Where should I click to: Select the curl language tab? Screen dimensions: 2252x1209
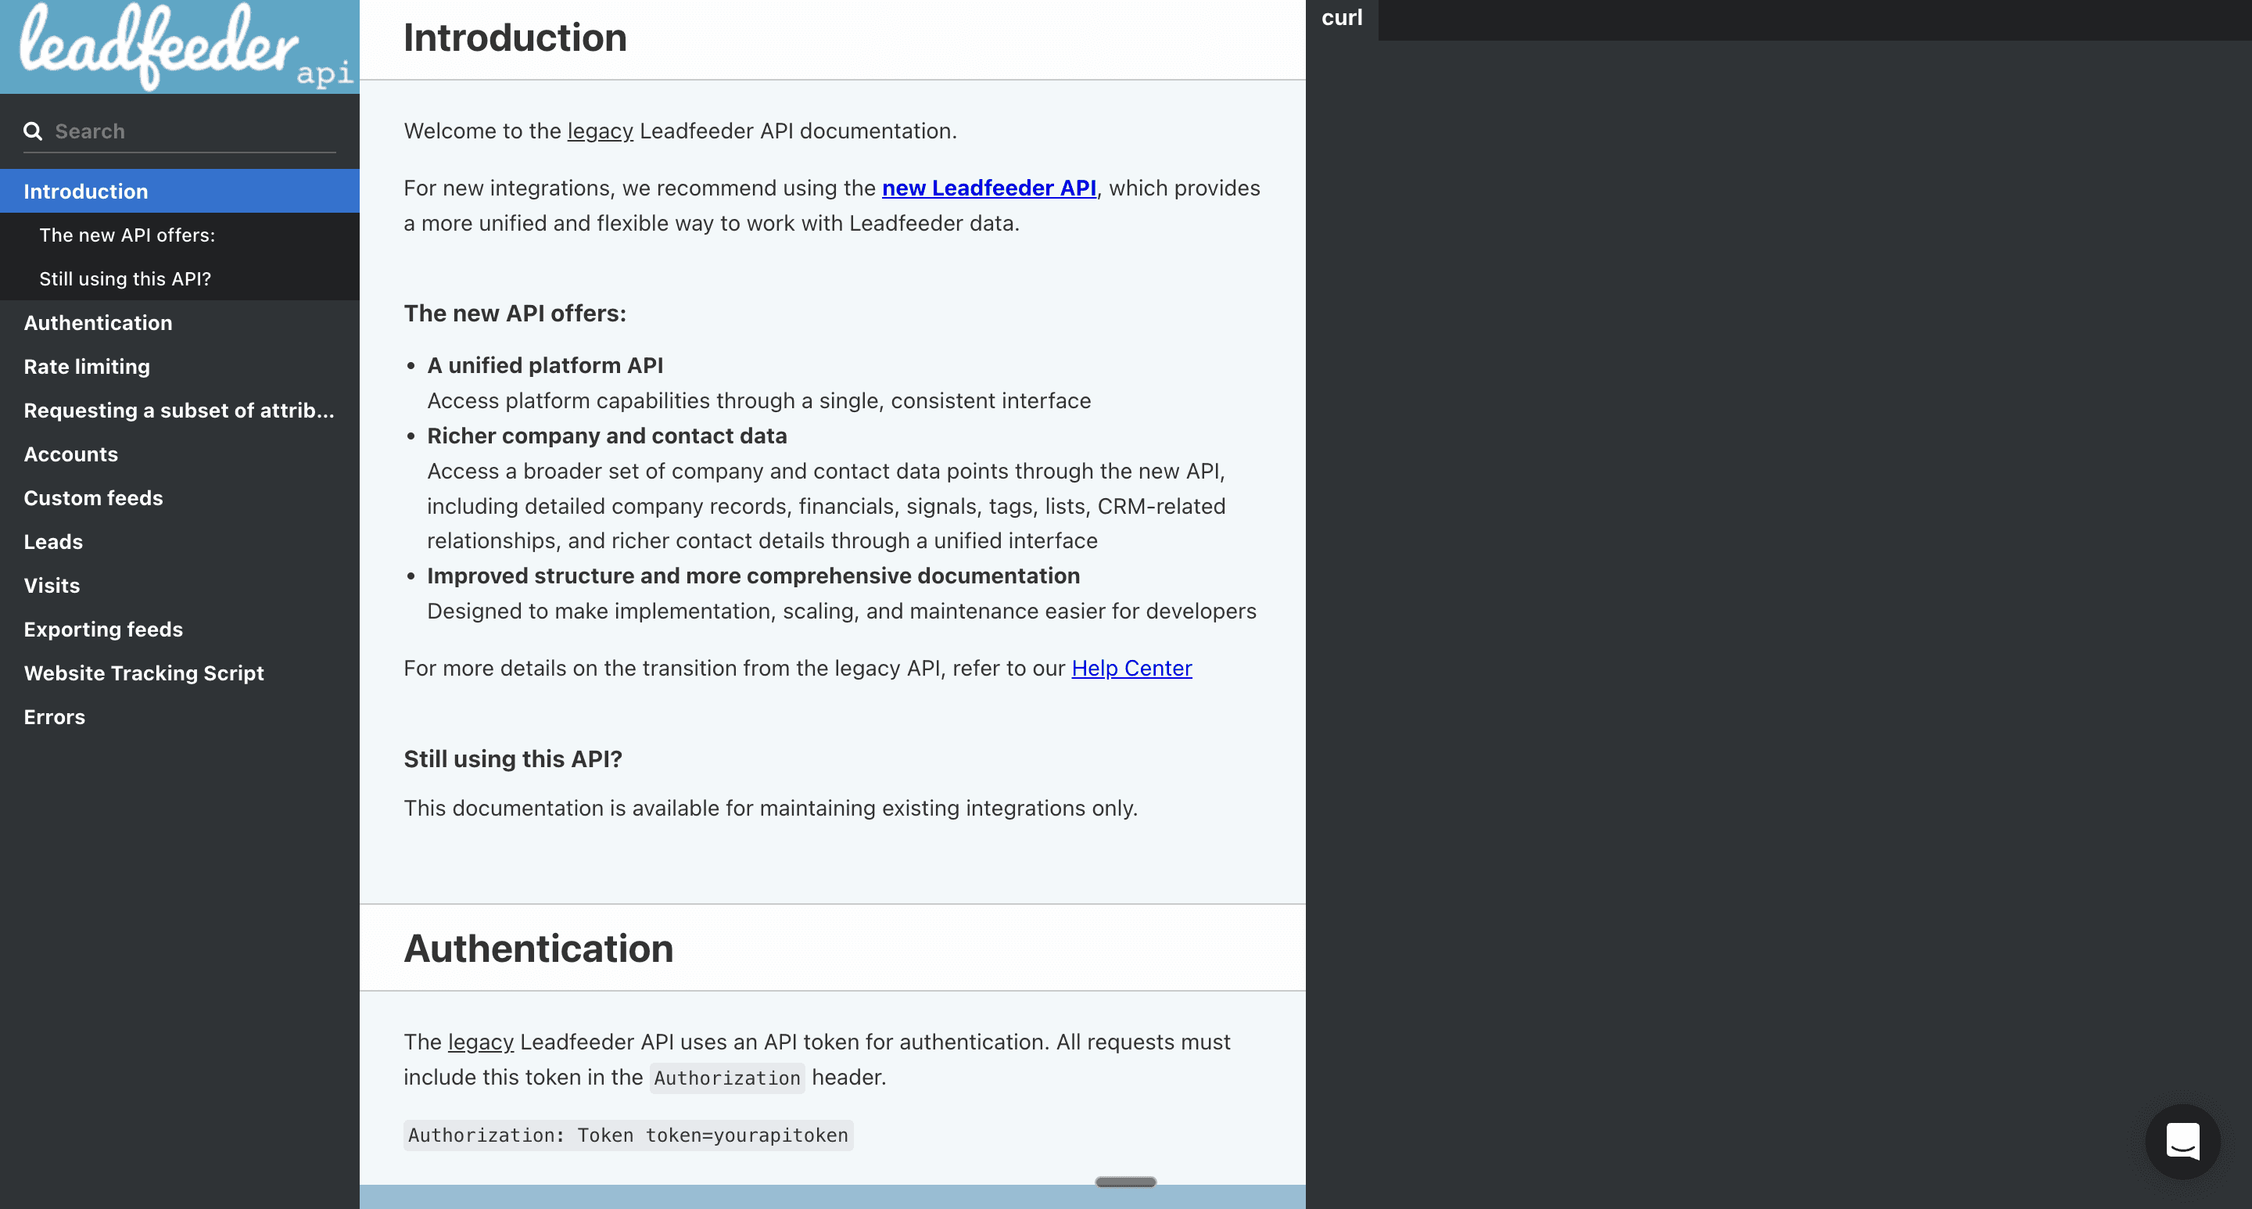tap(1341, 18)
